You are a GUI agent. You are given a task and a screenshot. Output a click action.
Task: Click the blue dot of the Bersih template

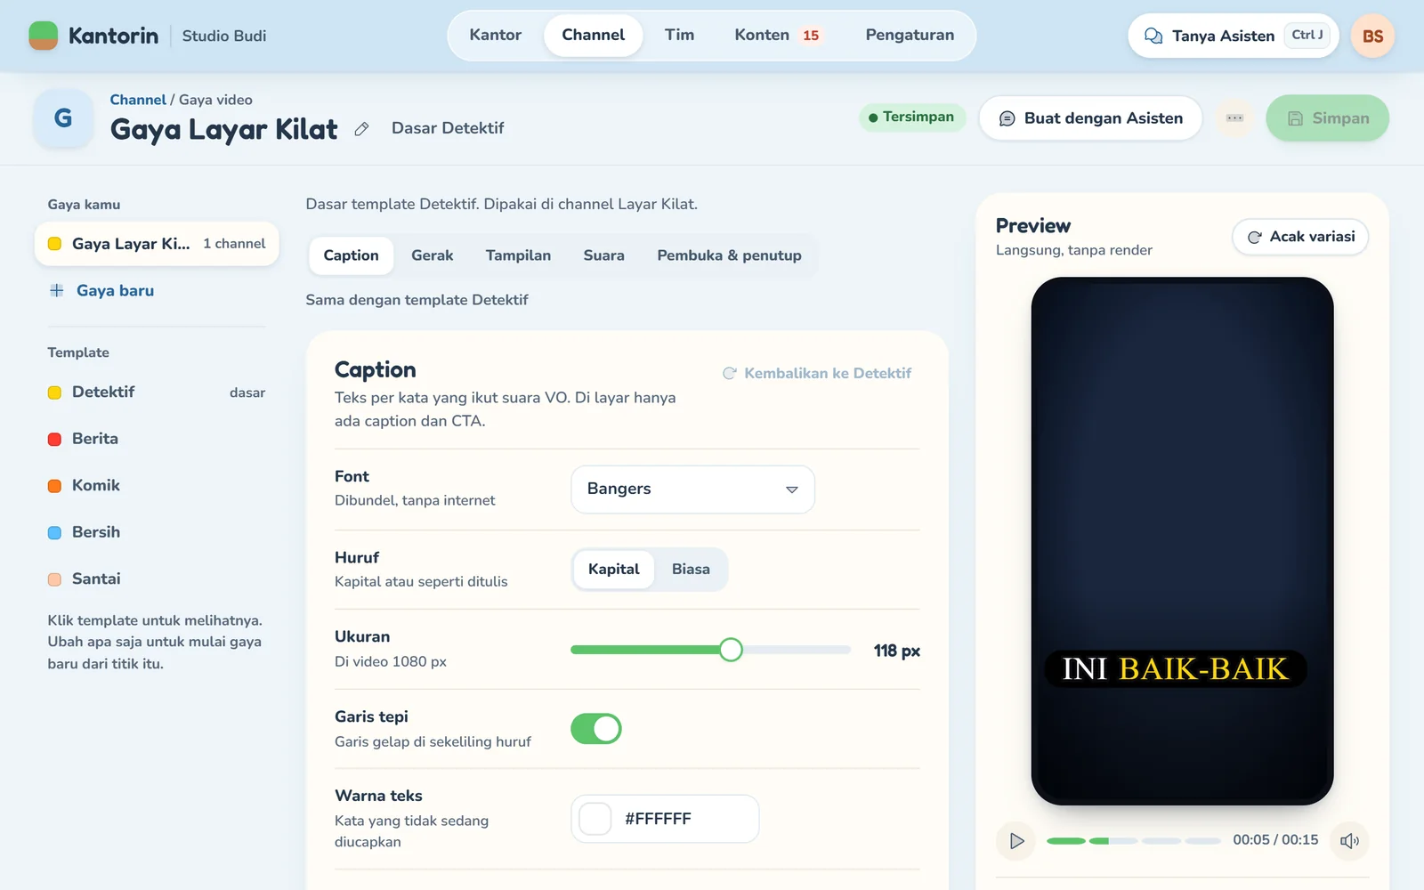pyautogui.click(x=54, y=532)
